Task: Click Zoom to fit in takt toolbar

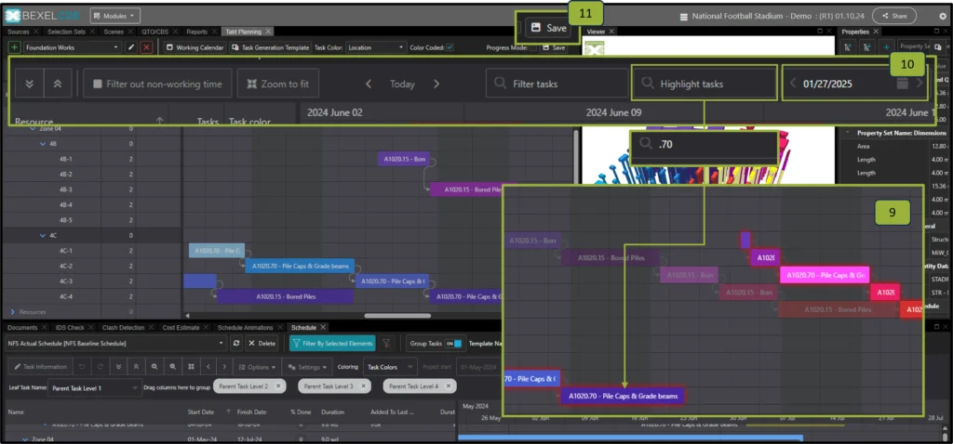Action: coord(278,84)
